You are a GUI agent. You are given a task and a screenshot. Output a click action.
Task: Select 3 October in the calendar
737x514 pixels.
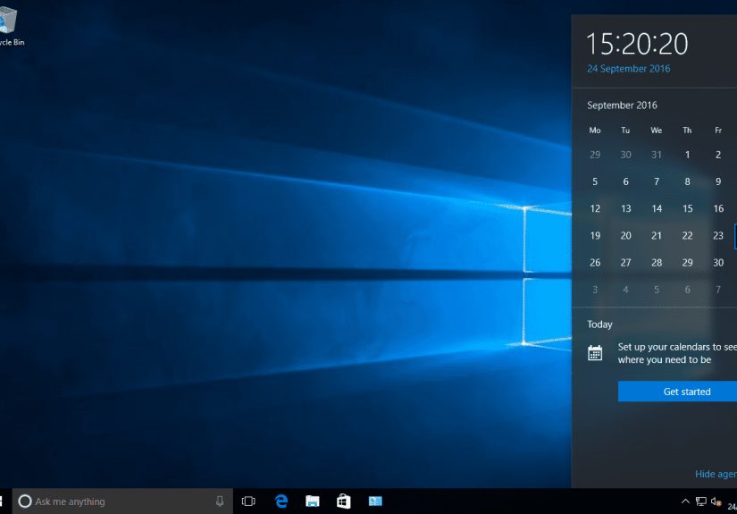[x=595, y=290]
